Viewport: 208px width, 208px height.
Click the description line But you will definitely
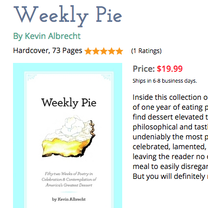tap(170, 176)
